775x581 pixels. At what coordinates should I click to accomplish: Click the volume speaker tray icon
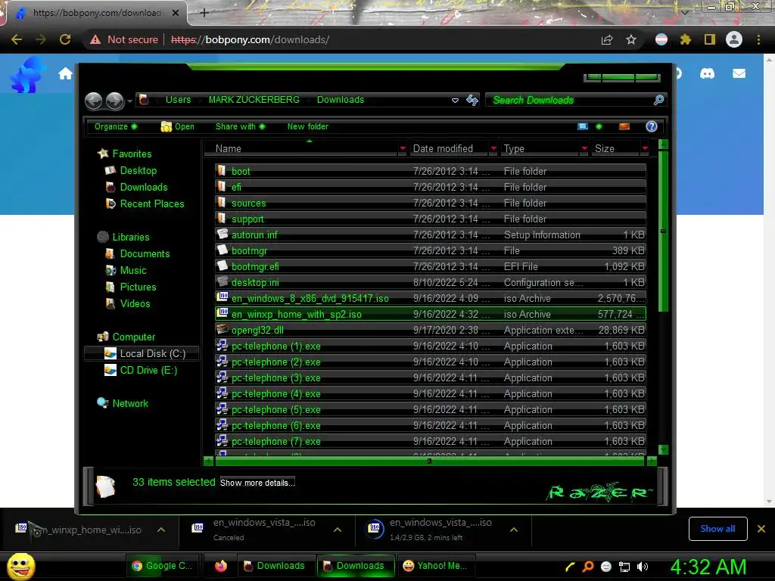coord(643,567)
